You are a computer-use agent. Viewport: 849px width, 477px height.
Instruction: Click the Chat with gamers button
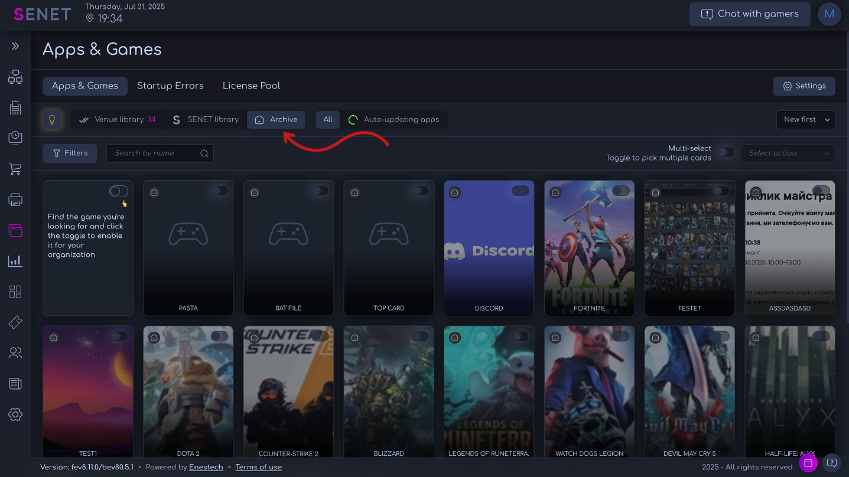point(749,14)
